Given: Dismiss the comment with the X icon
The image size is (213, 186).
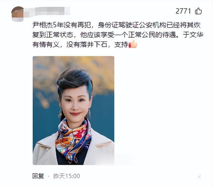Looking at the screenshot, I should tap(199, 177).
